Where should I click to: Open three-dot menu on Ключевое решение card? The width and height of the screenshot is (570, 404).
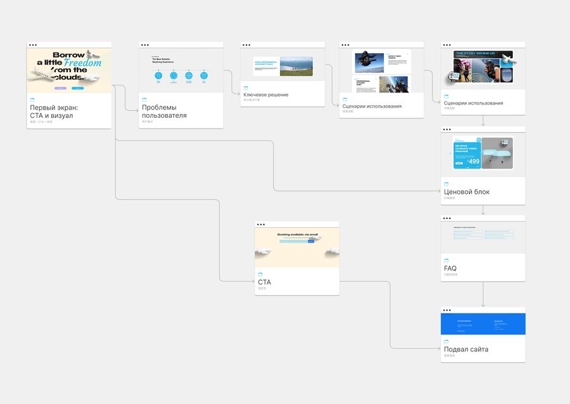click(x=246, y=45)
